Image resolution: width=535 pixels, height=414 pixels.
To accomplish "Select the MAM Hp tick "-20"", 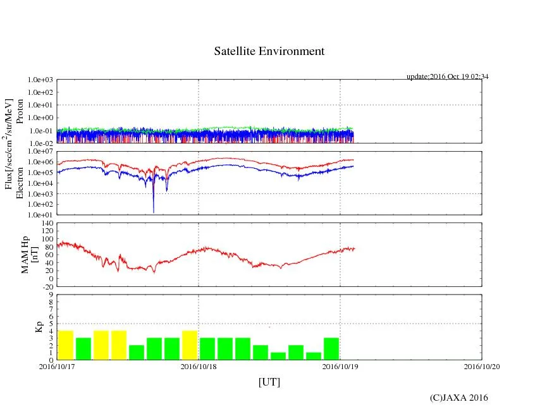I will click(x=48, y=287).
